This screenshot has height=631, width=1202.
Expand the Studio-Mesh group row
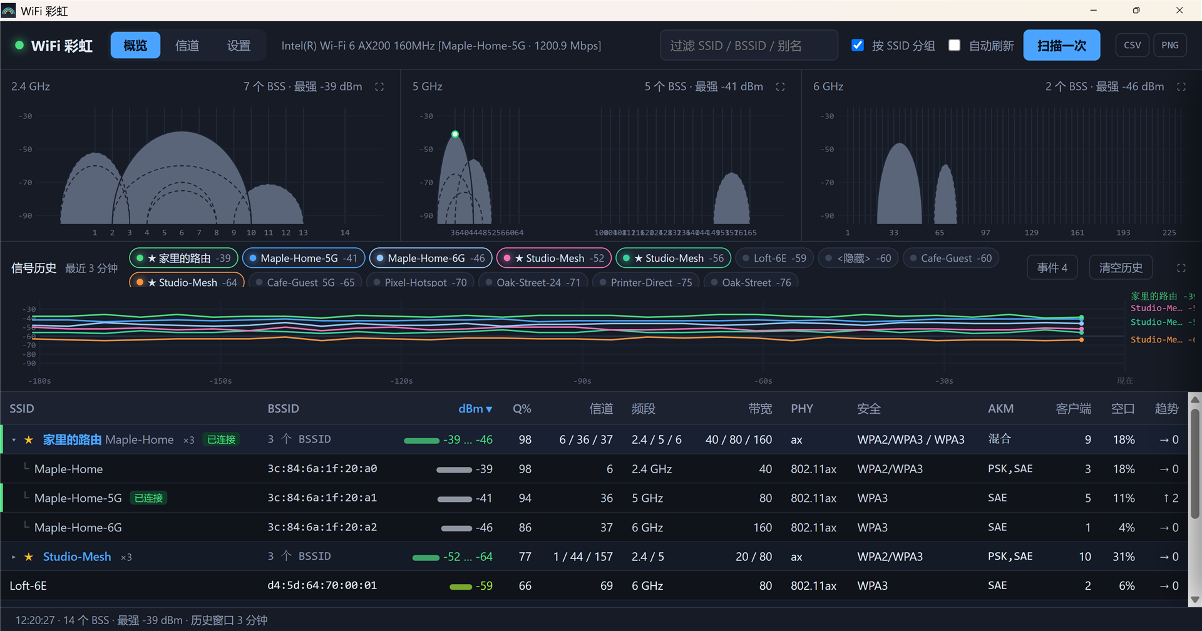click(x=14, y=557)
